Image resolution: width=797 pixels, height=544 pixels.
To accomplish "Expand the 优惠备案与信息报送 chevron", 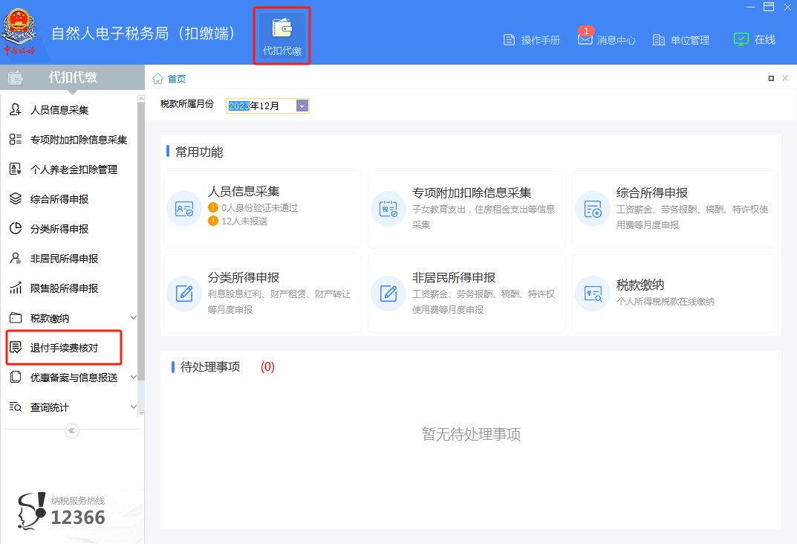I will click(x=133, y=378).
